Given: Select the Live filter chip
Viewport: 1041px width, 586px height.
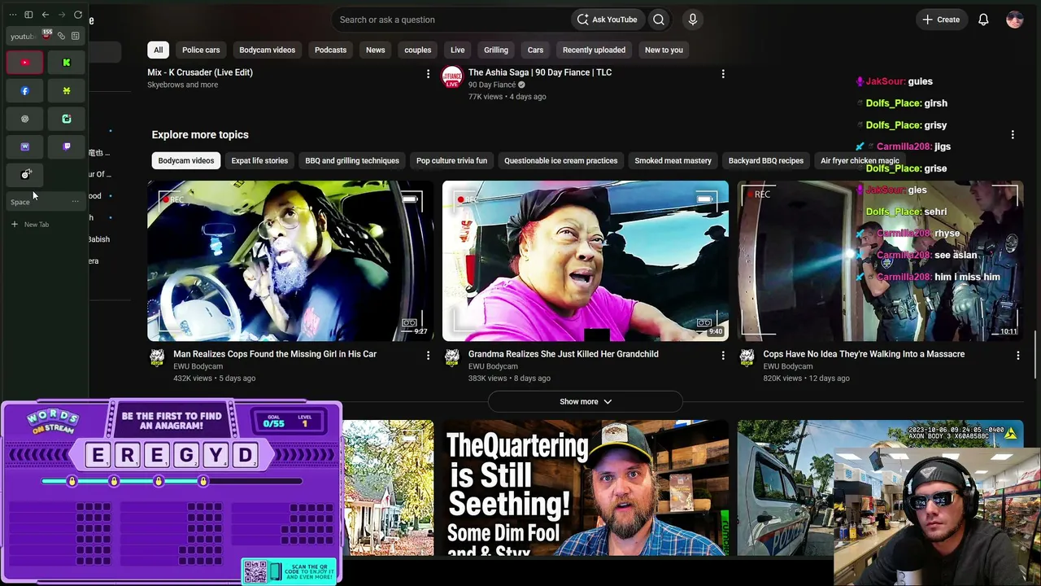Looking at the screenshot, I should 458,50.
